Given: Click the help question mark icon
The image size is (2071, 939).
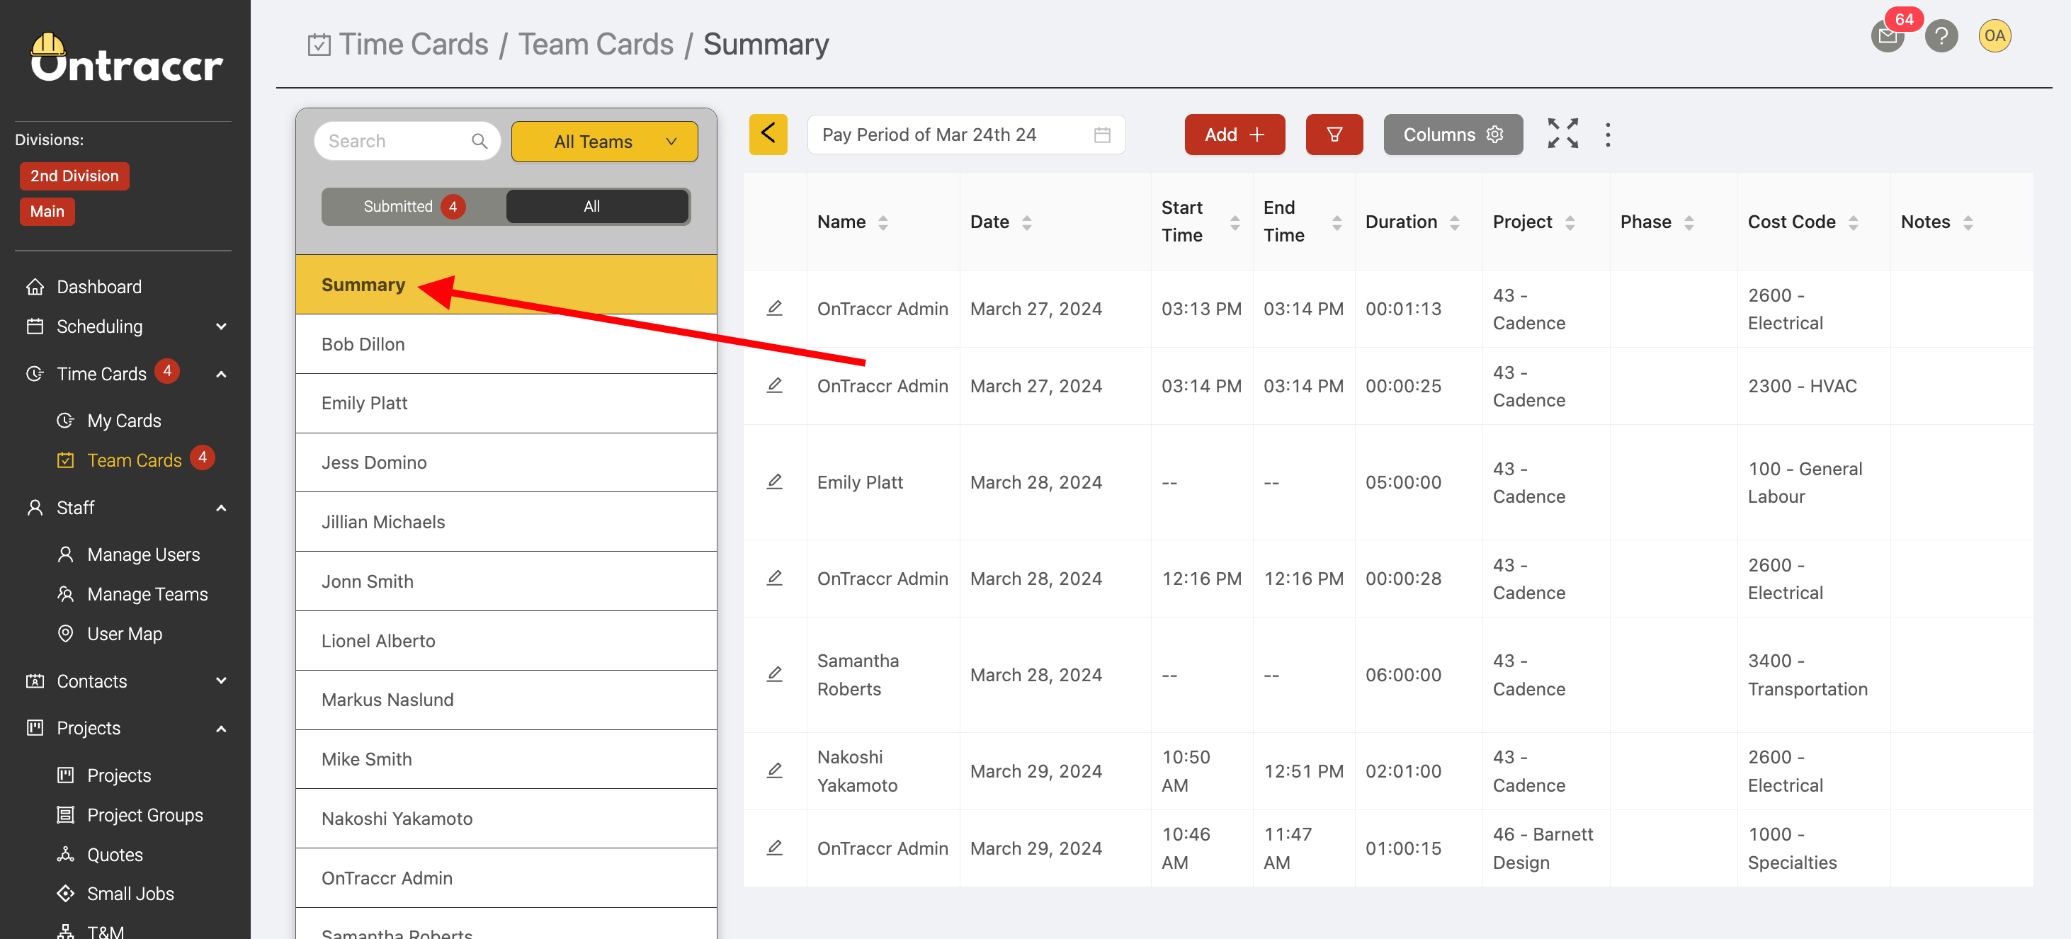Looking at the screenshot, I should (x=1941, y=36).
